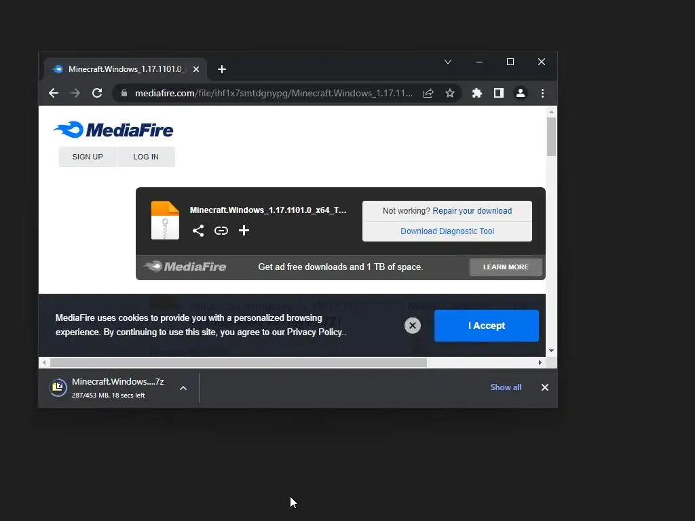Click the LOG IN button
The image size is (695, 521).
(146, 157)
